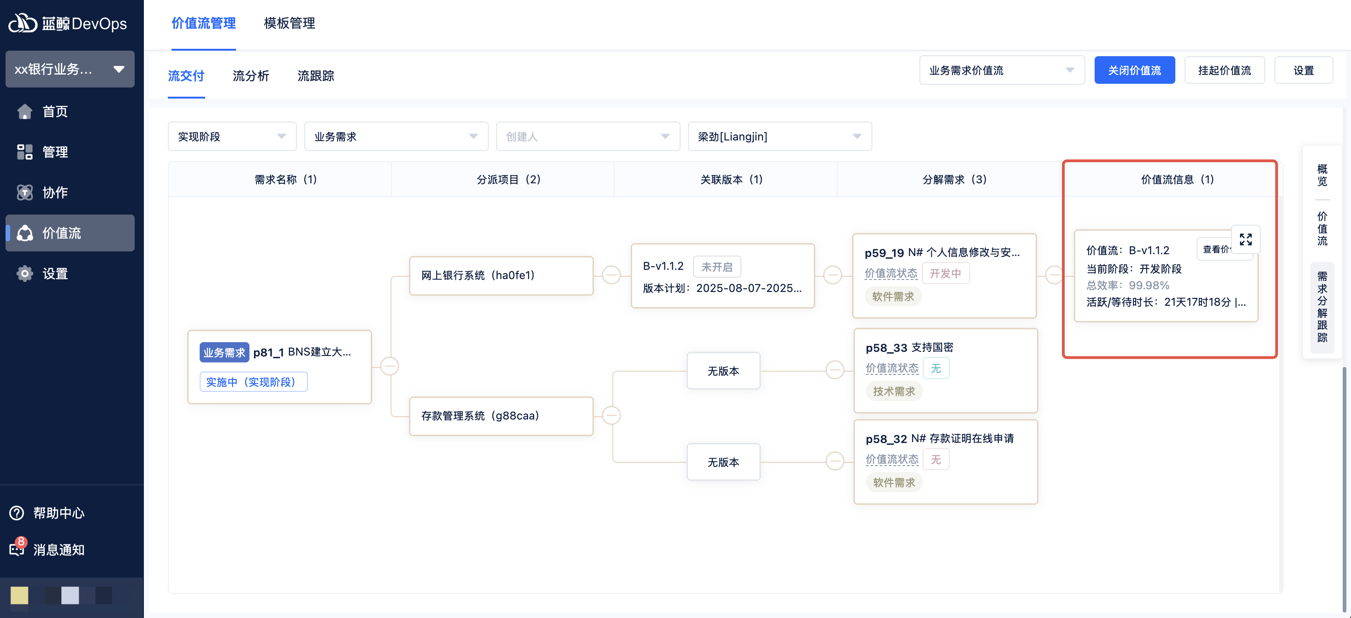Open the 需求分解跟踪 side panel tab
This screenshot has width=1351, height=618.
[x=1321, y=308]
